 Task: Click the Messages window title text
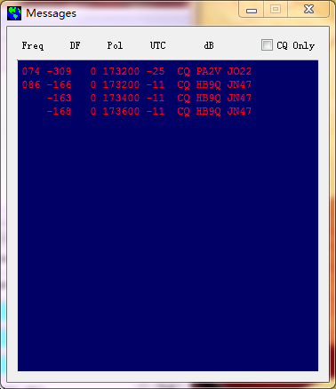(51, 13)
